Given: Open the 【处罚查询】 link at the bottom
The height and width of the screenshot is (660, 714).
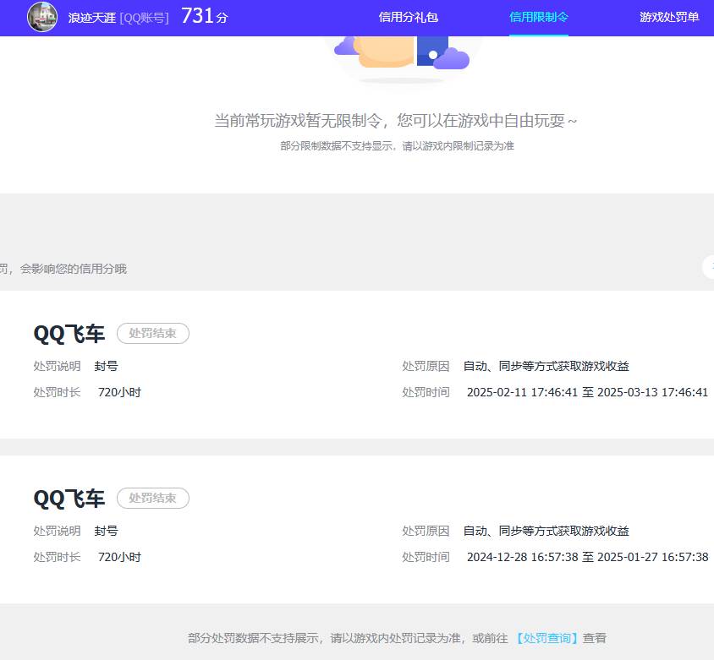Looking at the screenshot, I should pyautogui.click(x=547, y=638).
